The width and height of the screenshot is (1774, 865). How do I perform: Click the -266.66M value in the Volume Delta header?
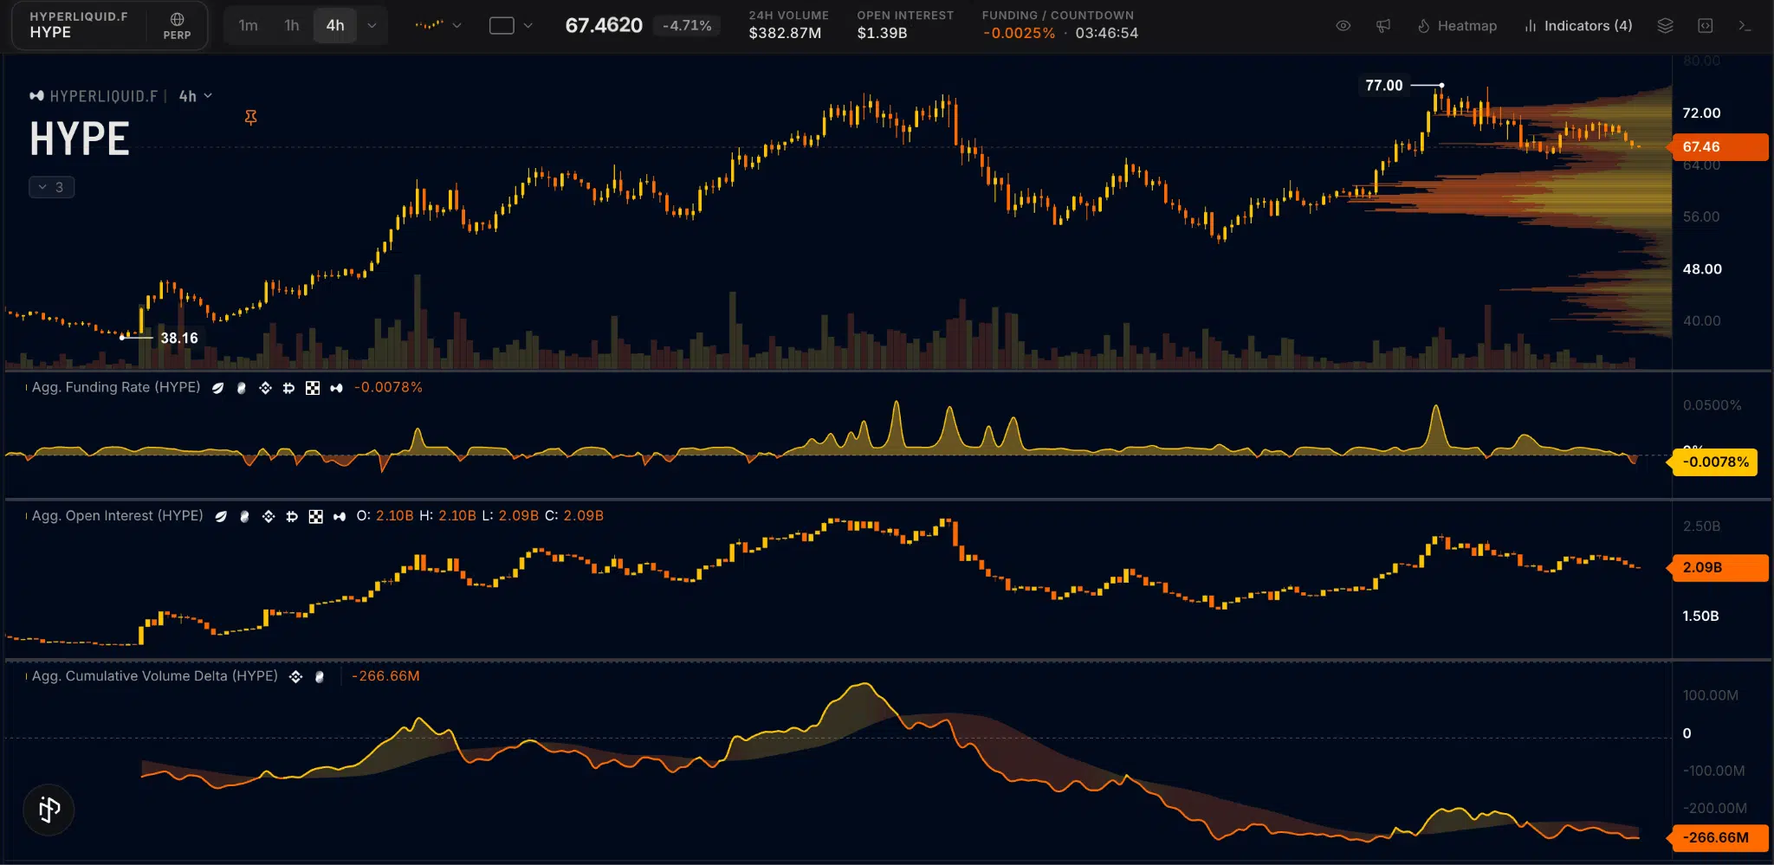pyautogui.click(x=385, y=675)
